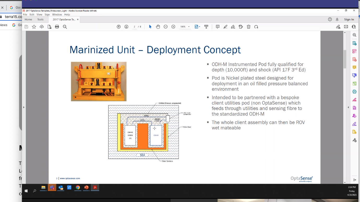Click the Save file icon in Acrobat
This screenshot has height=202, width=360.
26,27
